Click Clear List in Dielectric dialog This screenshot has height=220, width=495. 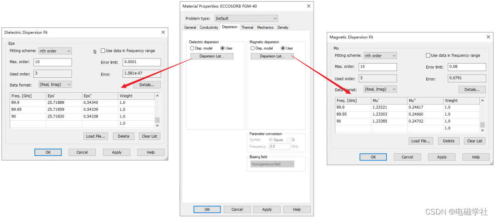[149, 136]
